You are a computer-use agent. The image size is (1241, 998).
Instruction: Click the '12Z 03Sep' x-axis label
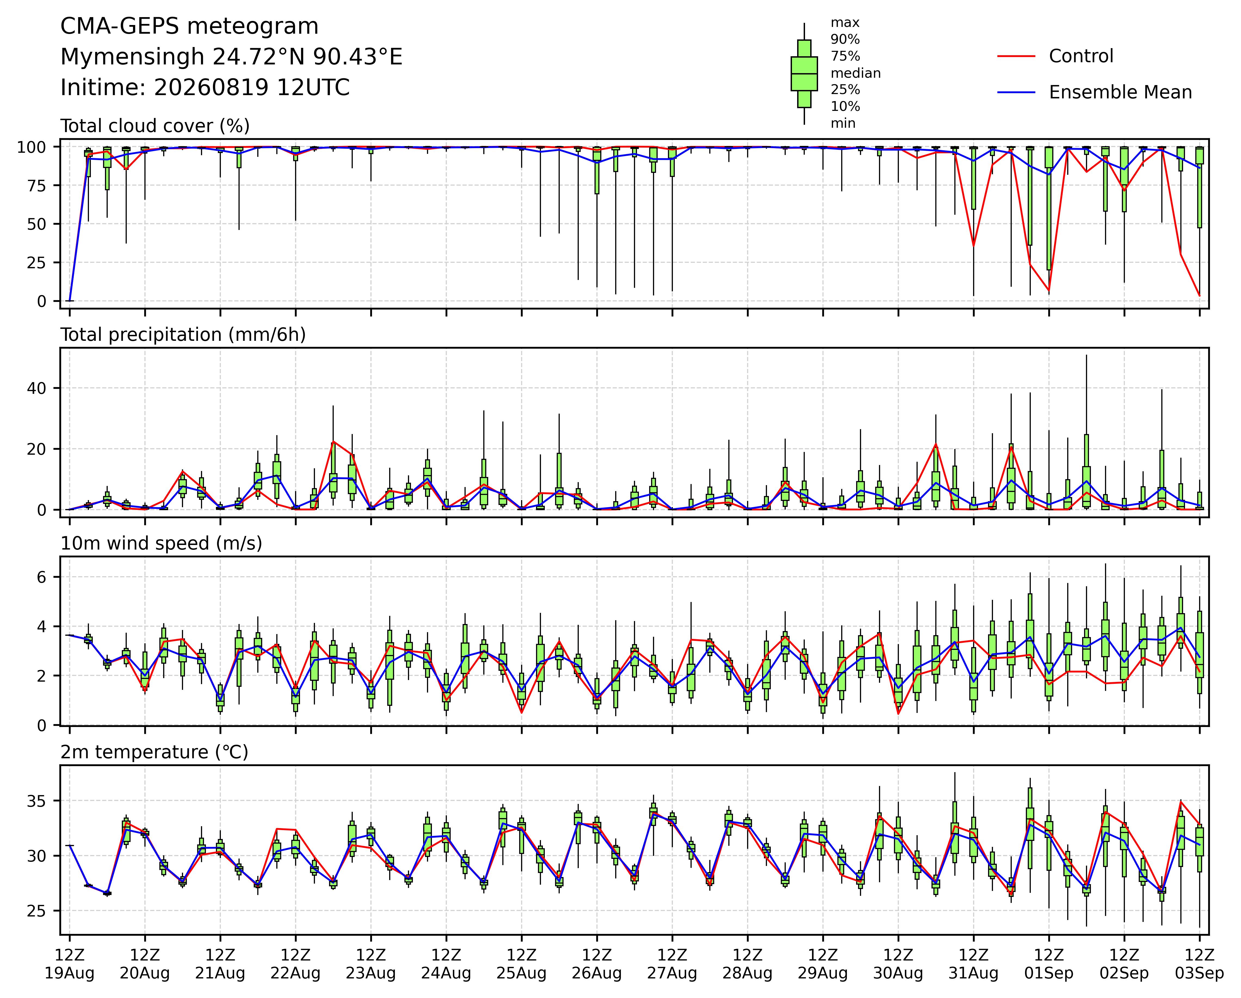(x=1200, y=965)
